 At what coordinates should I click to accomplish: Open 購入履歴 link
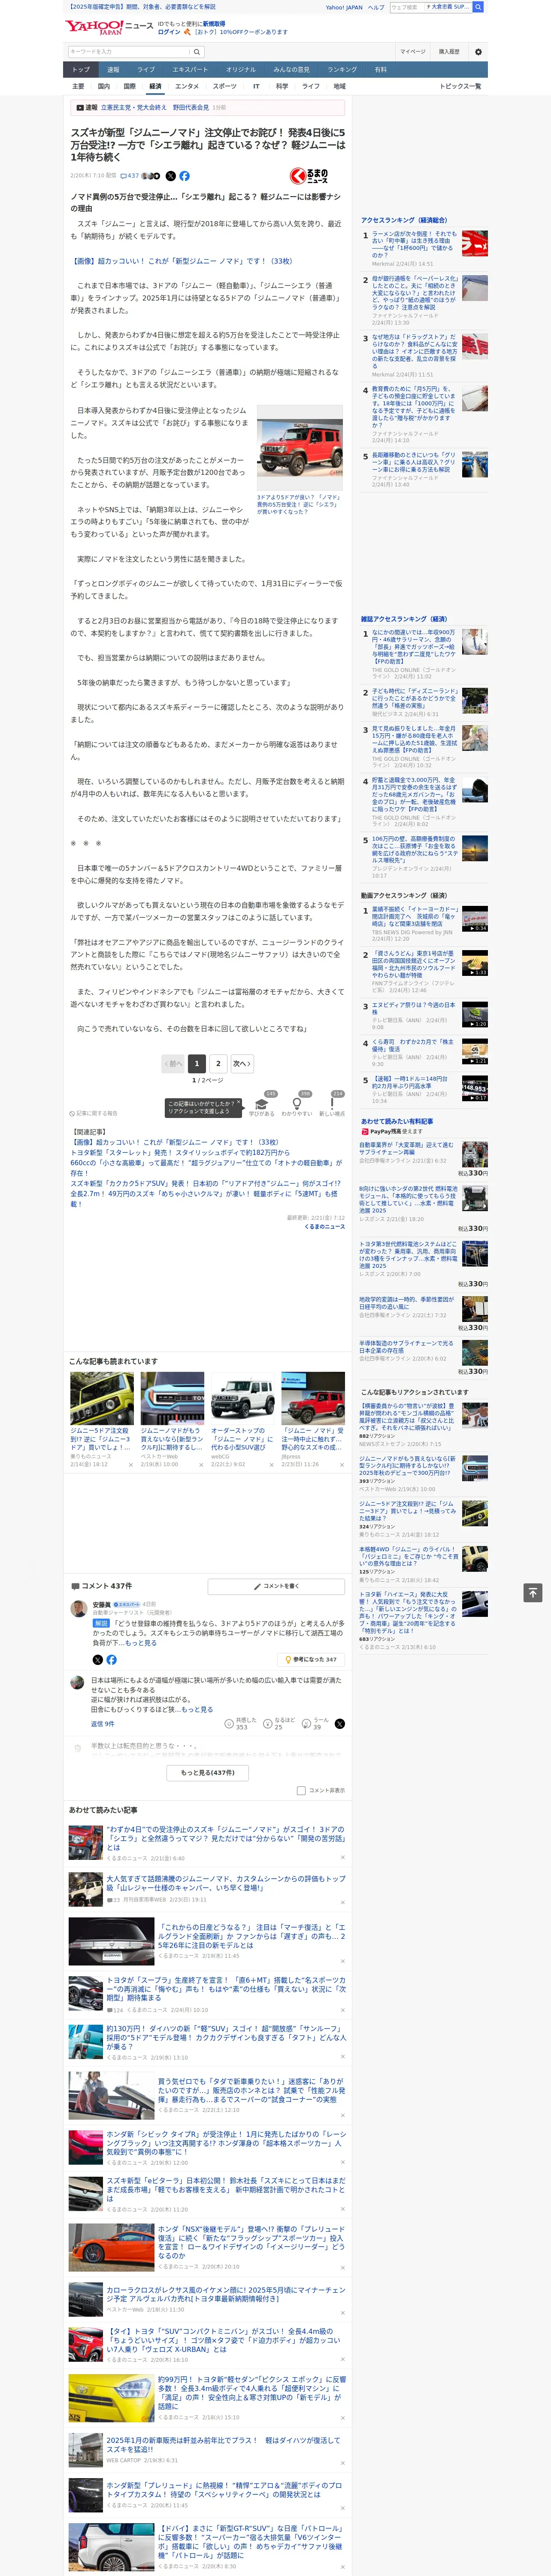pos(449,52)
